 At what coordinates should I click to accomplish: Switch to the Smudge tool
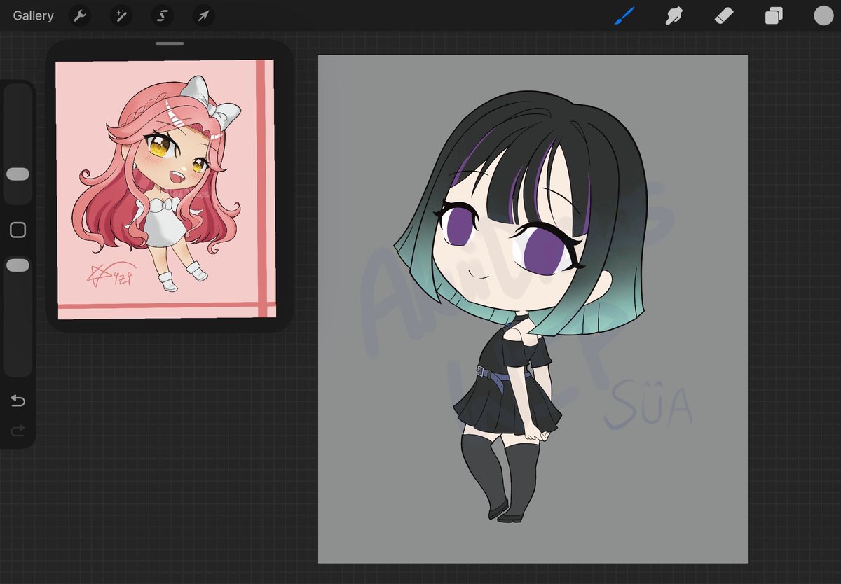(674, 15)
